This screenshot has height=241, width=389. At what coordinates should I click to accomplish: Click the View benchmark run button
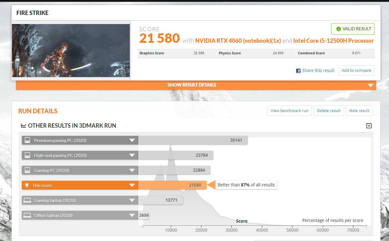tap(289, 111)
